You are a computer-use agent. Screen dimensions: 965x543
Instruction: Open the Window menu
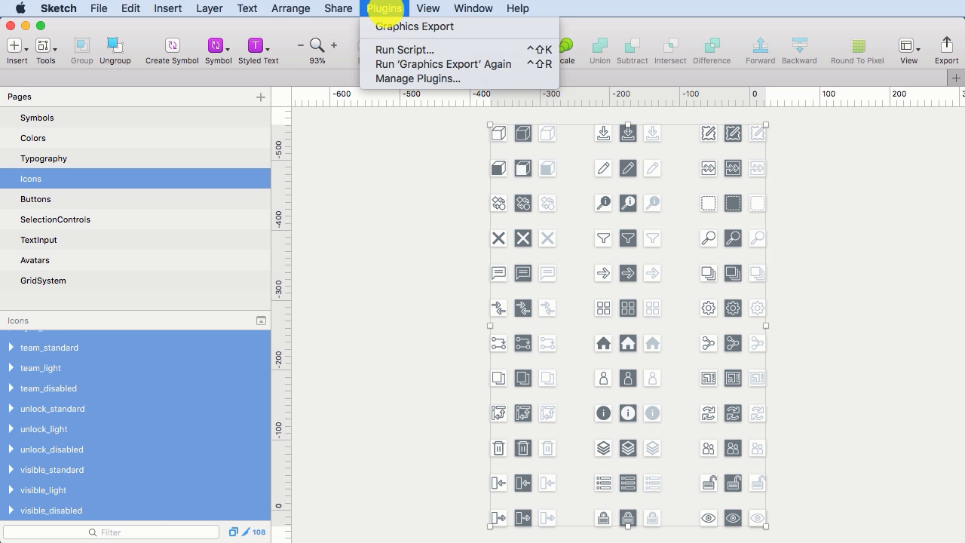[x=473, y=8]
